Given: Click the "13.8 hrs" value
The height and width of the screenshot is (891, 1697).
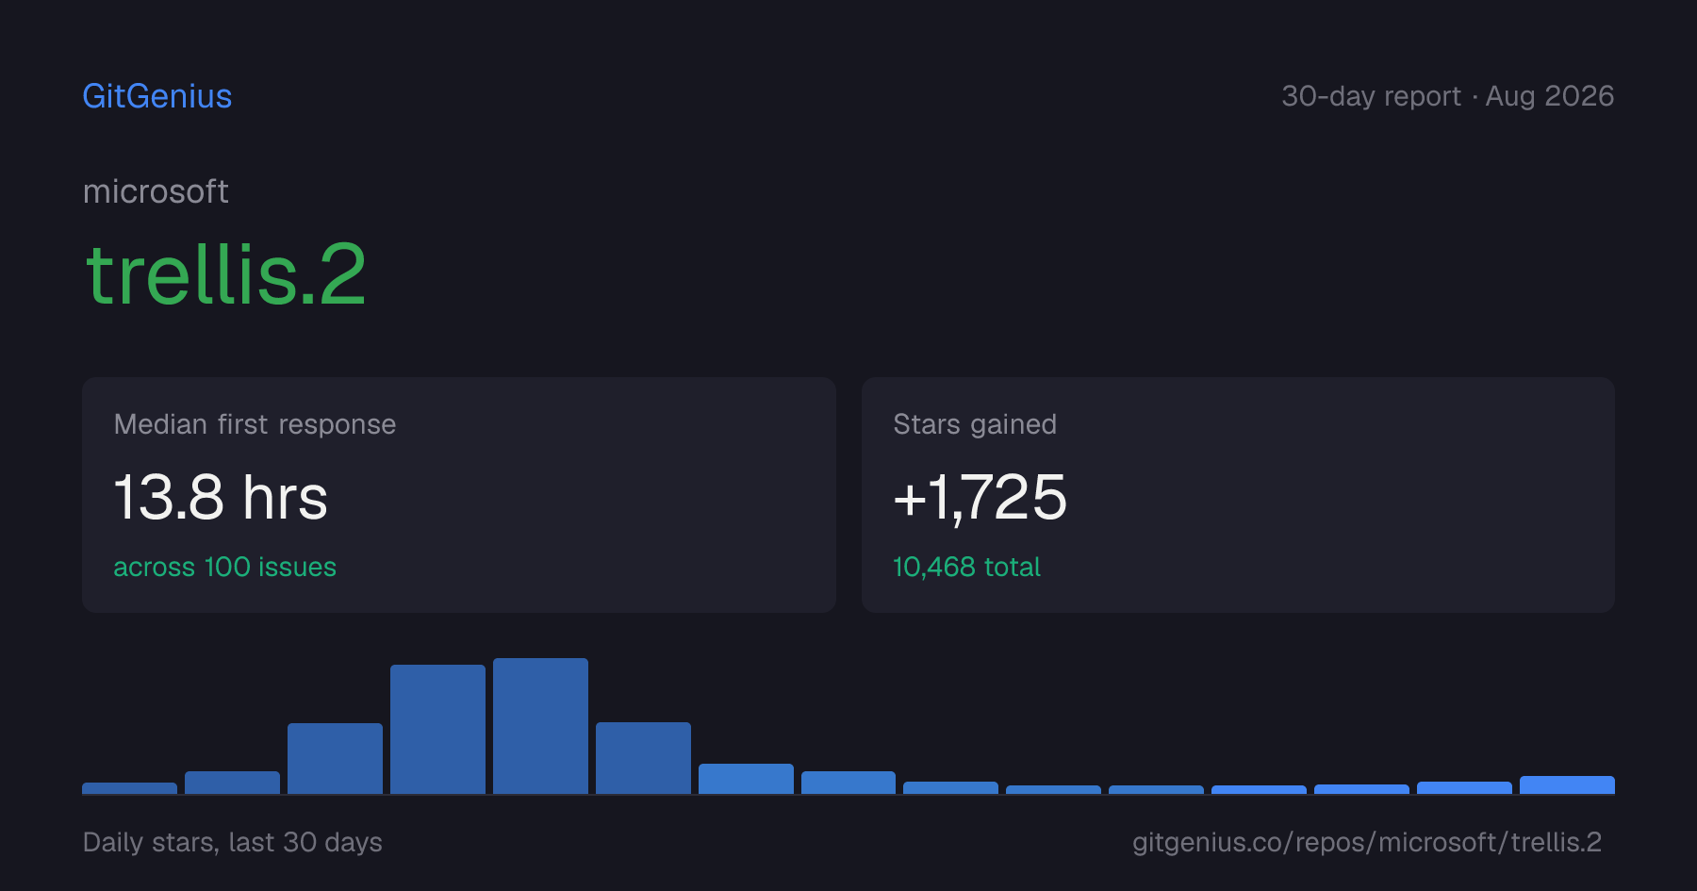Looking at the screenshot, I should tap(221, 497).
